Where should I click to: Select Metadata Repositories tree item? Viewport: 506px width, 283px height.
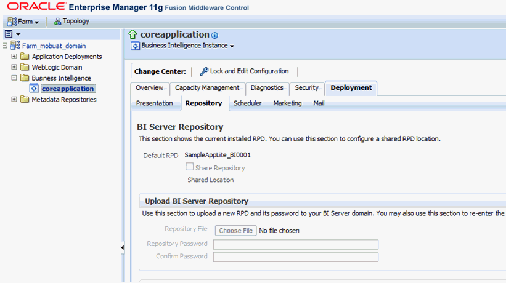(64, 100)
